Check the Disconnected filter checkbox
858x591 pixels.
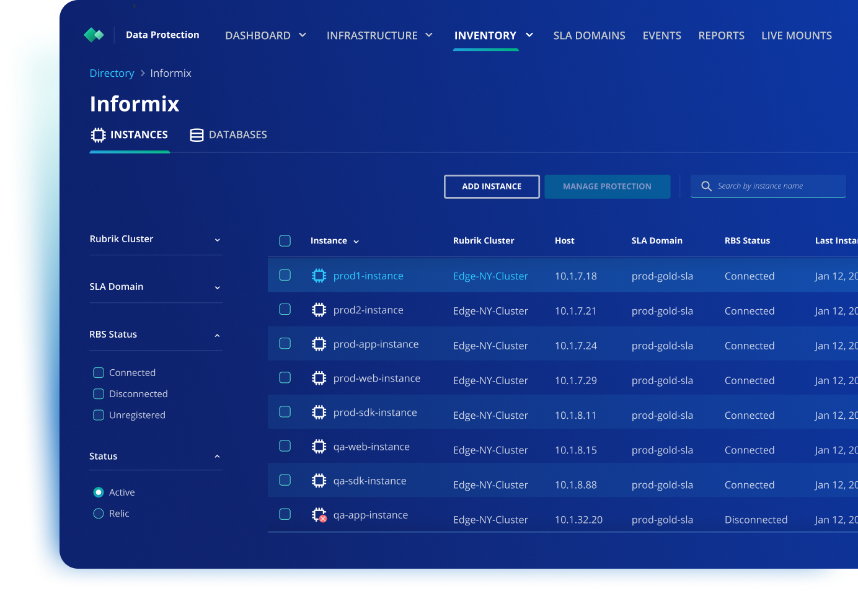click(x=98, y=393)
